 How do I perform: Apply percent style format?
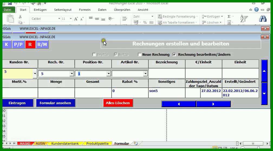click(x=145, y=22)
